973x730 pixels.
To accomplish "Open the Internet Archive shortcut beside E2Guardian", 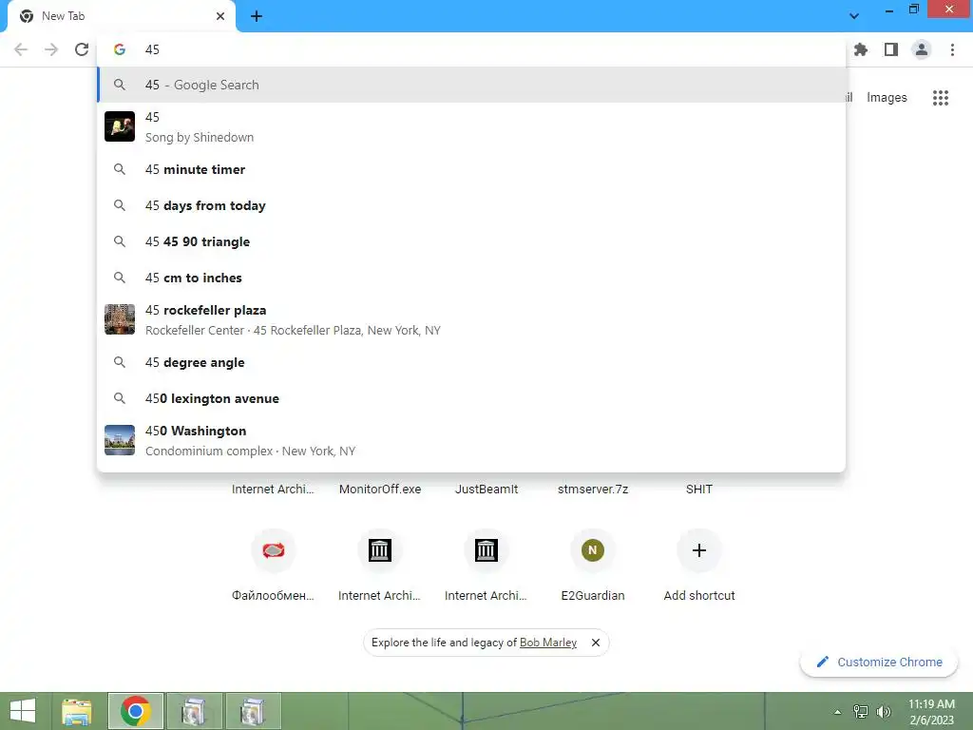I will [x=486, y=550].
